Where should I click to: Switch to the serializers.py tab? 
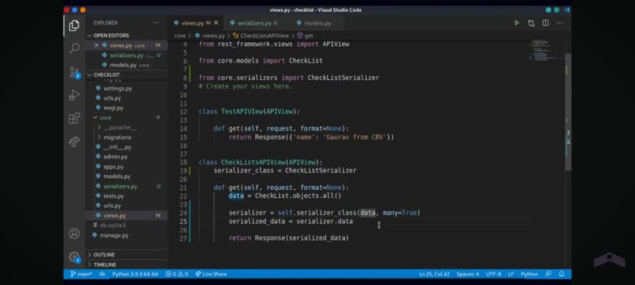254,23
